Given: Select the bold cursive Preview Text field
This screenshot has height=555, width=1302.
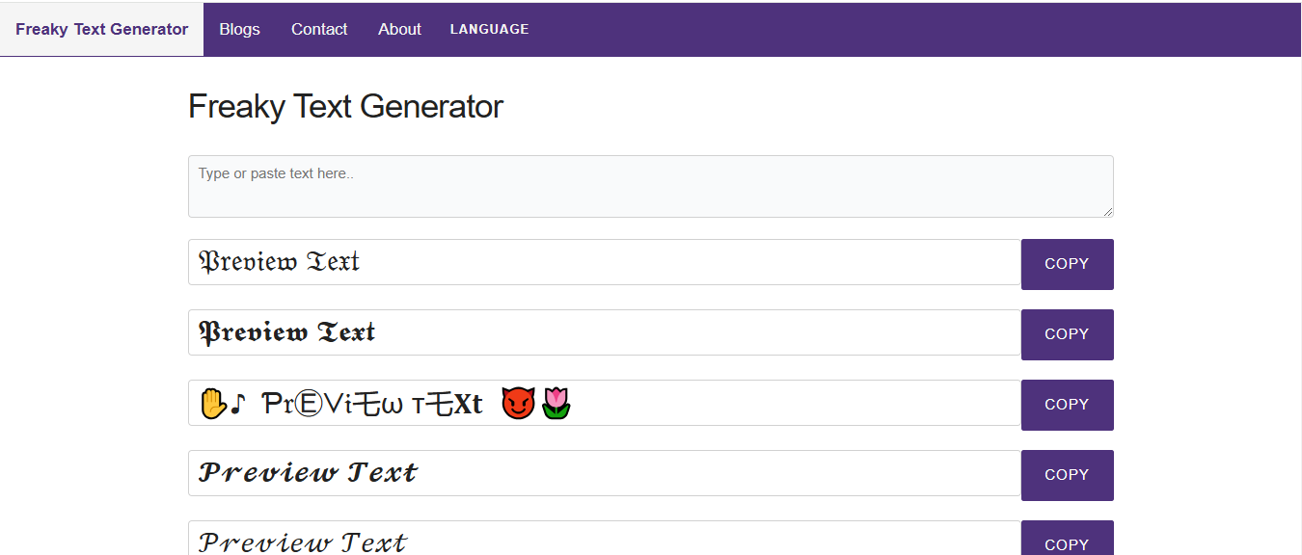Looking at the screenshot, I should pos(604,473).
